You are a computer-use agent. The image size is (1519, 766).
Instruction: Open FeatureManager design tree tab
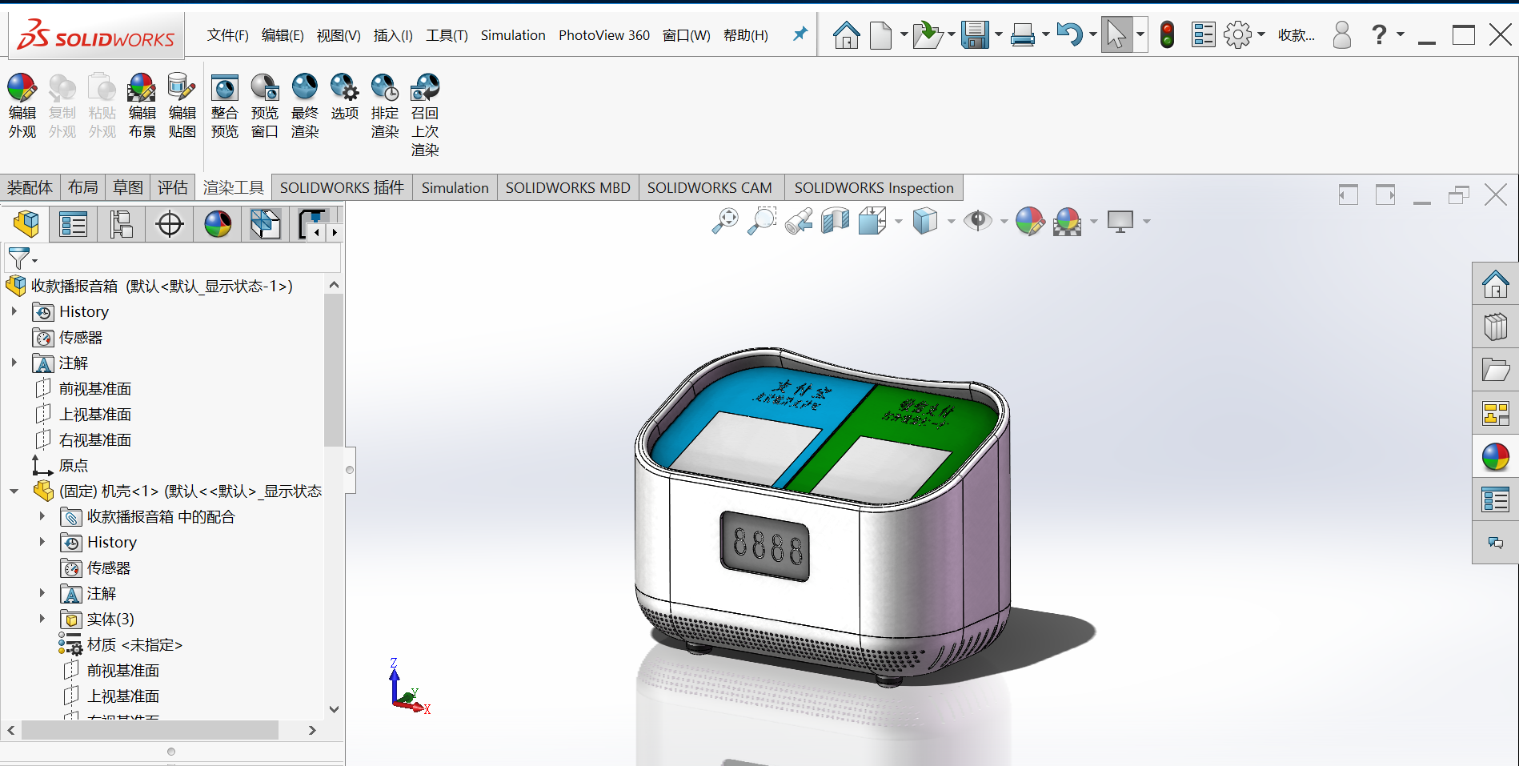coord(26,224)
